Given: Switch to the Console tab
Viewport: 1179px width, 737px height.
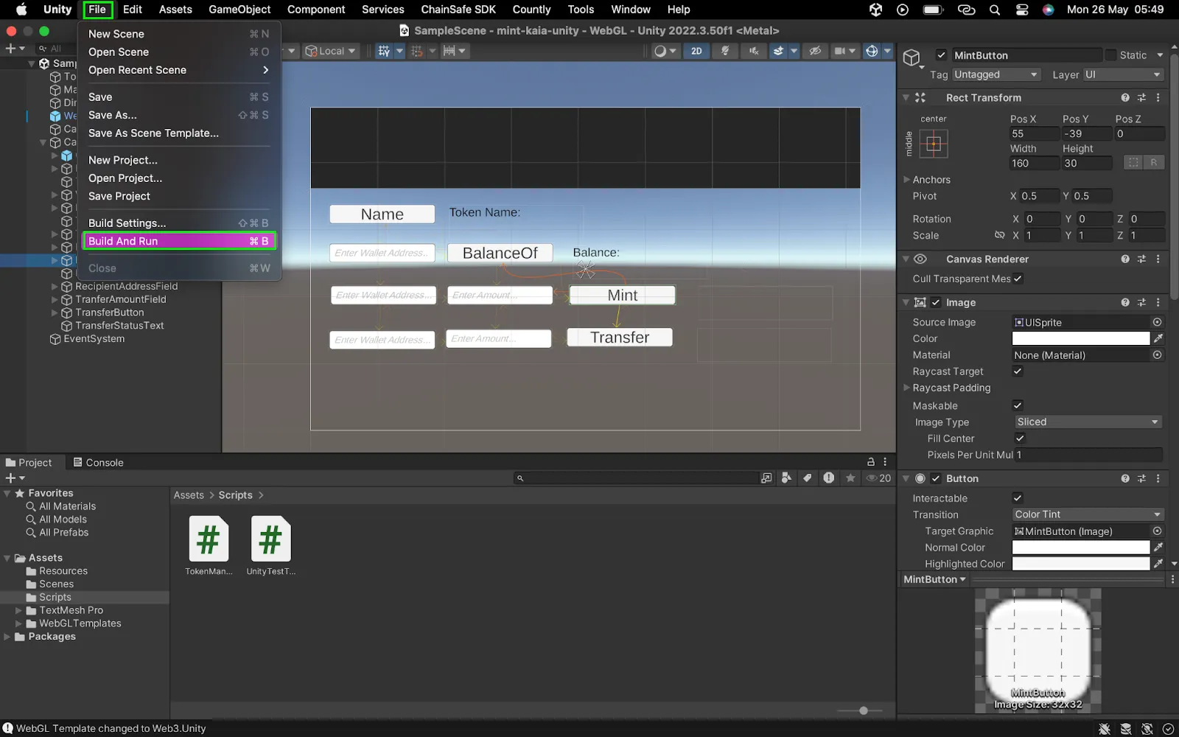Looking at the screenshot, I should click(98, 463).
